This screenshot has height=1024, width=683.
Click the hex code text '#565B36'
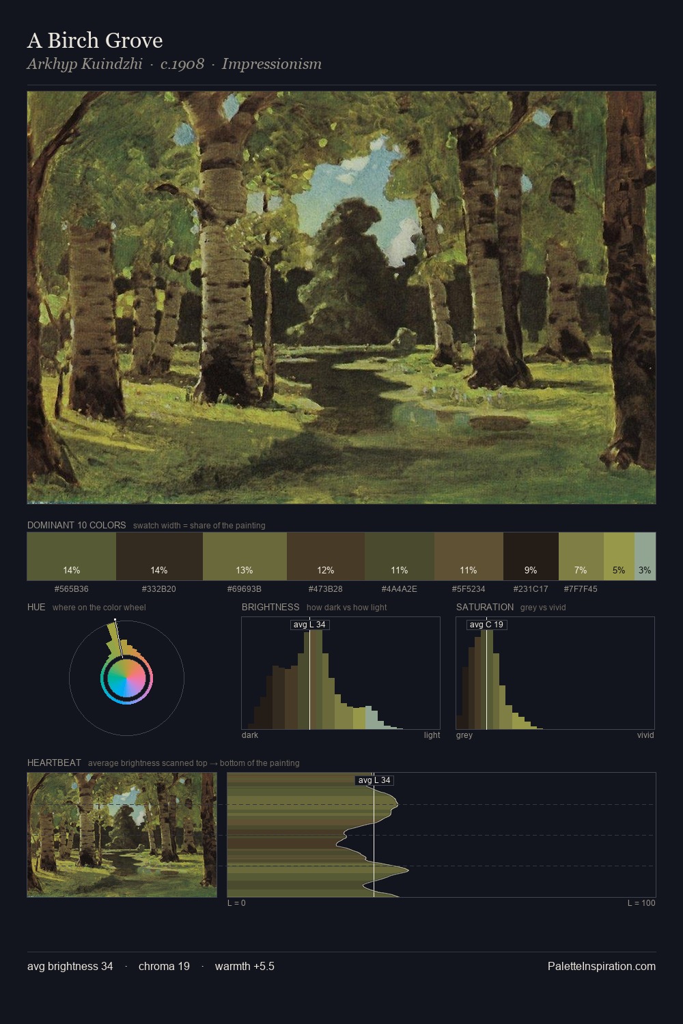[72, 588]
